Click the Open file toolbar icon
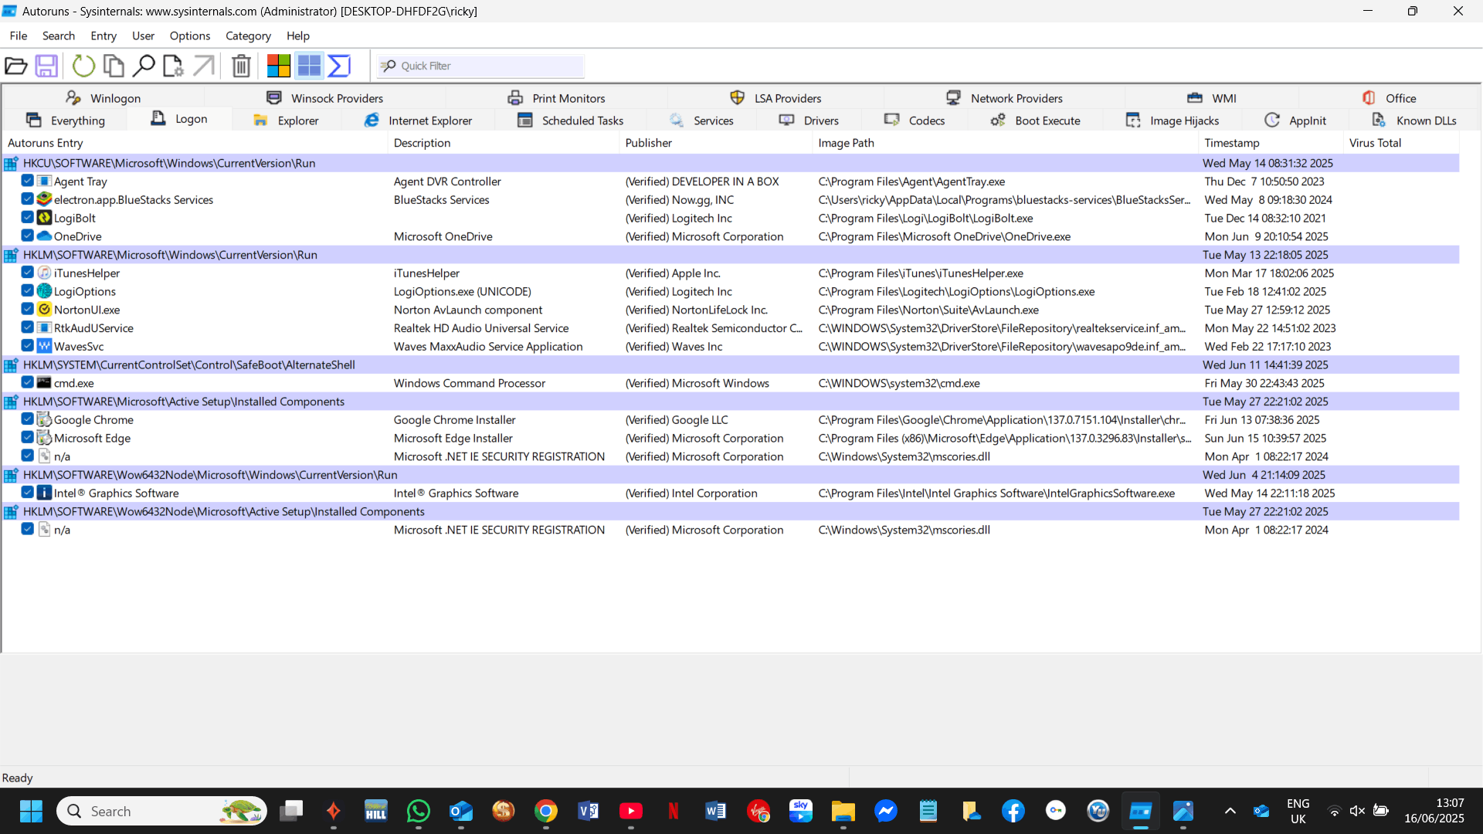 click(x=15, y=66)
